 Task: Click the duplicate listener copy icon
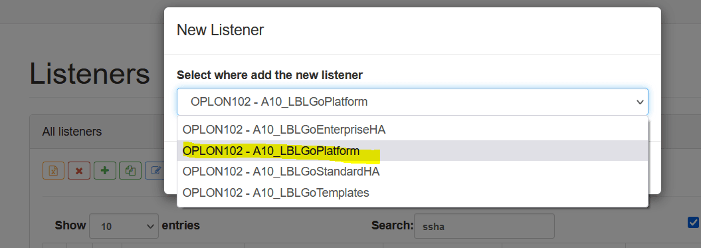(x=130, y=171)
